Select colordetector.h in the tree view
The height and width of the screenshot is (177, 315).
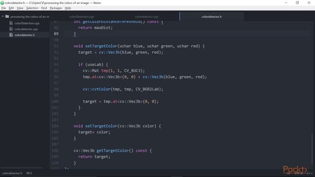coord(25,35)
